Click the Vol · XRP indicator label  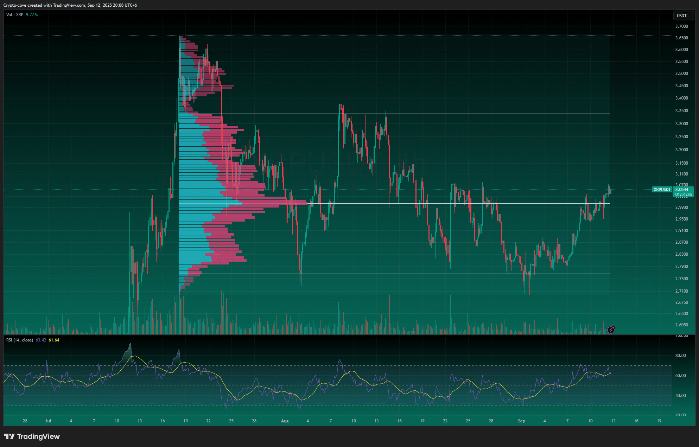click(15, 15)
